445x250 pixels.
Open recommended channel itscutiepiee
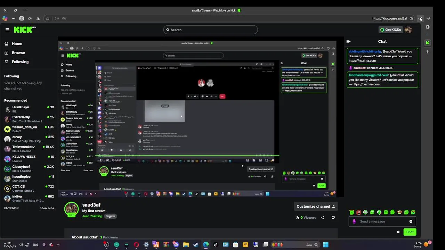click(29, 178)
